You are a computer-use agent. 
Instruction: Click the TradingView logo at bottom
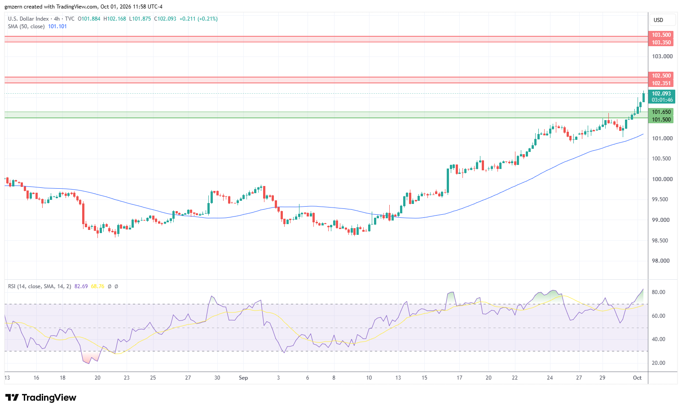tap(41, 398)
